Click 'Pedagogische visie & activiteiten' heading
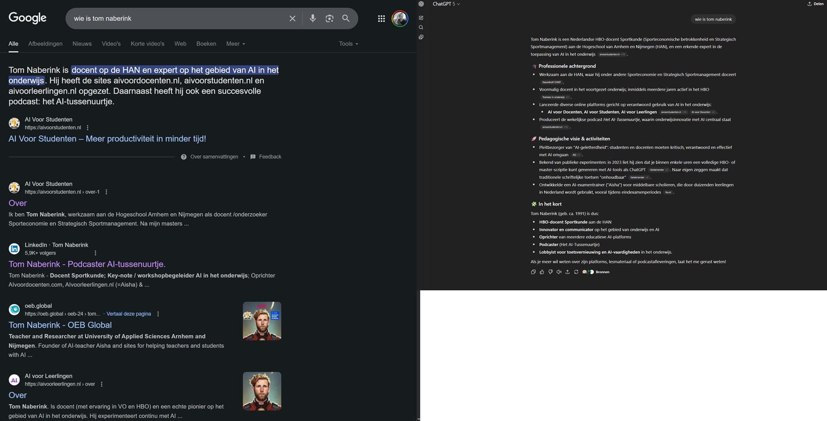827x421 pixels. (x=574, y=139)
